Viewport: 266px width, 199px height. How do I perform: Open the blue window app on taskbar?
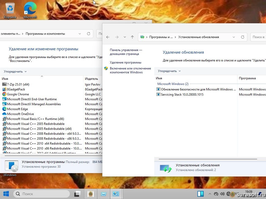click(x=103, y=194)
